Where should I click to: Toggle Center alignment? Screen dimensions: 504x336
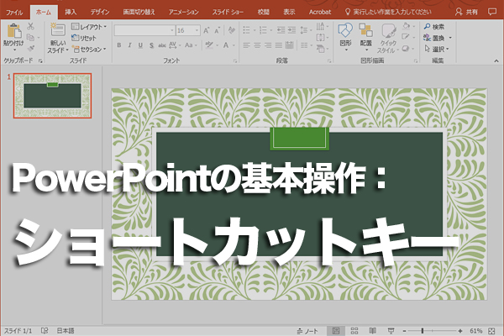257,45
